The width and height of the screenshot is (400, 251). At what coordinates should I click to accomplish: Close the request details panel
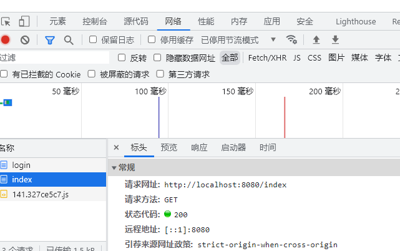pyautogui.click(x=116, y=147)
